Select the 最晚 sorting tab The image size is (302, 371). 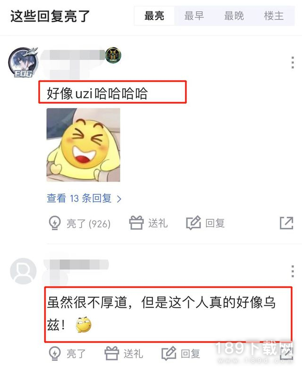tap(234, 16)
